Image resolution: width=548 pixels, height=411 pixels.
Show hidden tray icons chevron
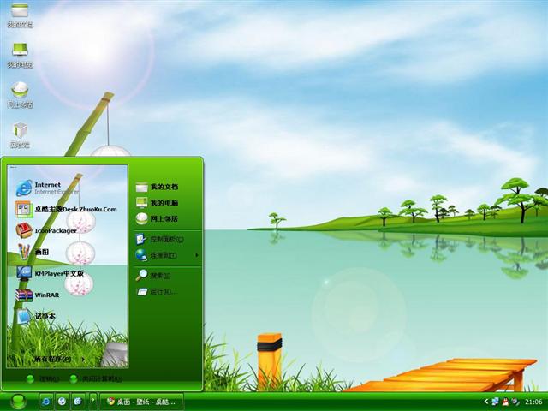pos(486,402)
